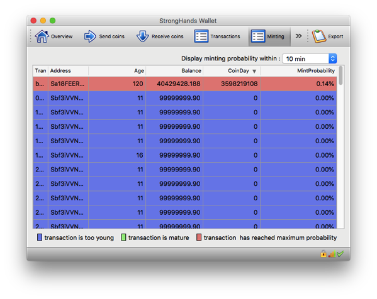Click the Export clipboard icon
Viewport: 377px width, 299px height.
pyautogui.click(x=319, y=36)
